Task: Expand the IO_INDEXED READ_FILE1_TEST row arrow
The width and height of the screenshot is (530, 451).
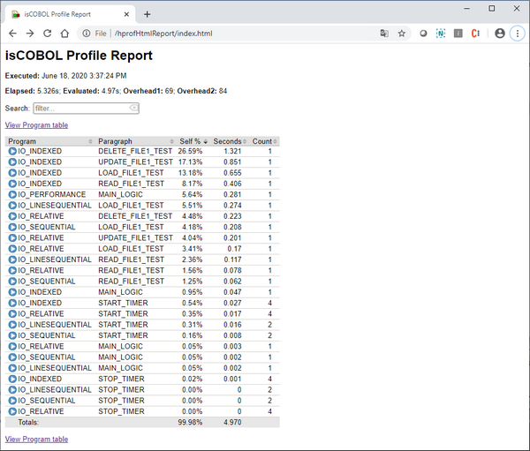Action: click(x=12, y=184)
